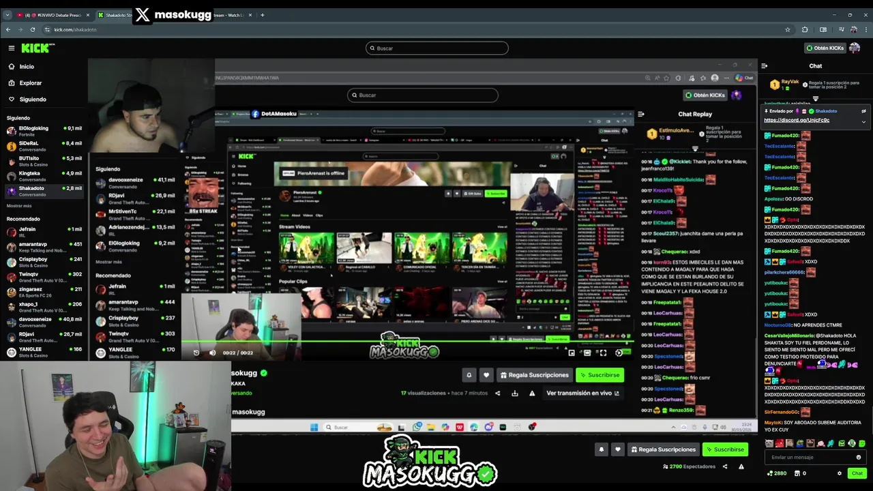The image size is (873, 491).
Task: Click inner Suscribirse button in embedded page
Action: pos(600,374)
